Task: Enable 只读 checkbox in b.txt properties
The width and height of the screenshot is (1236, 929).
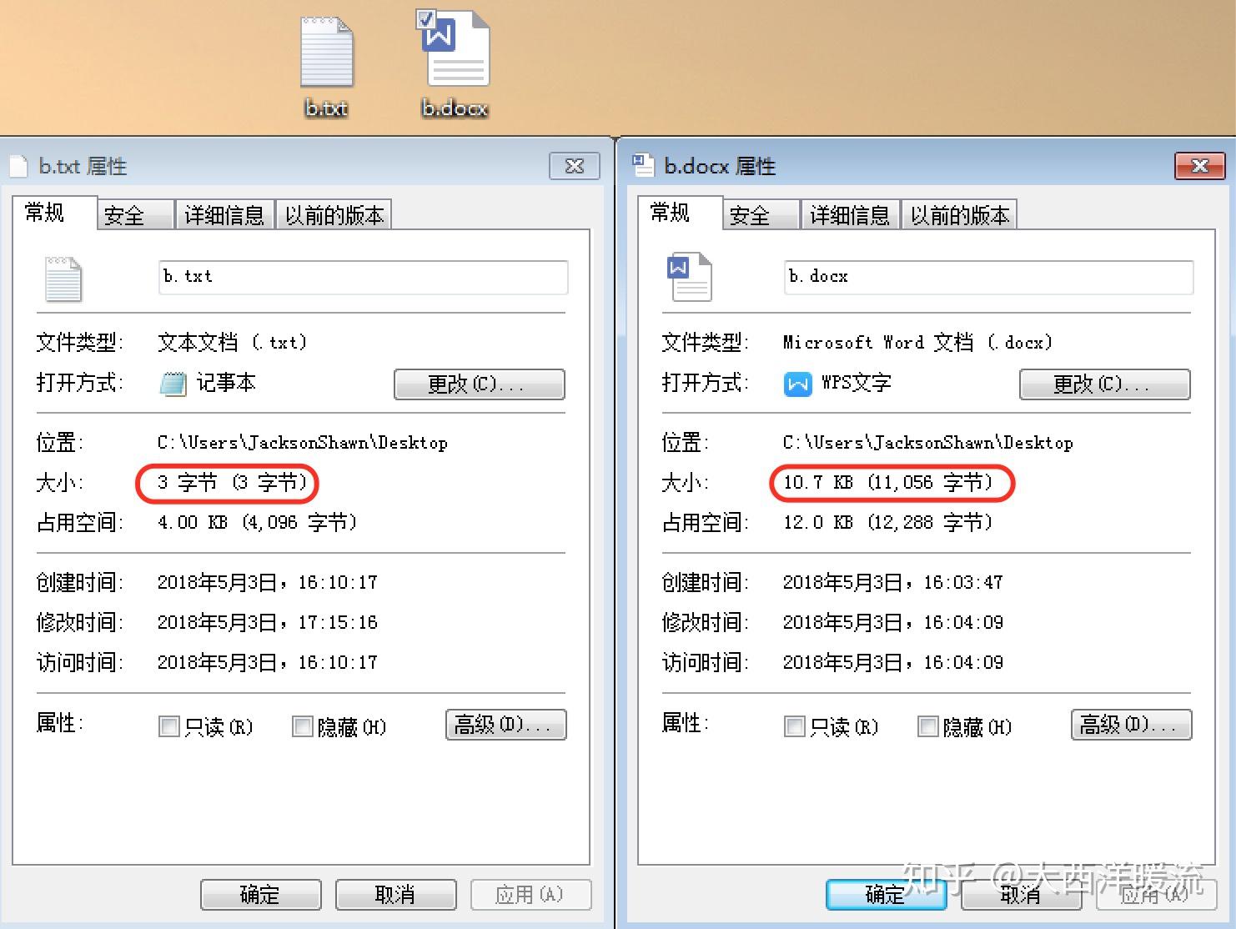Action: click(x=168, y=726)
